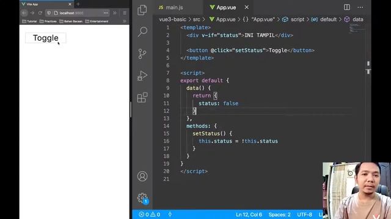Select the Vite App browser tab
The height and width of the screenshot is (219, 391).
coord(46,4)
